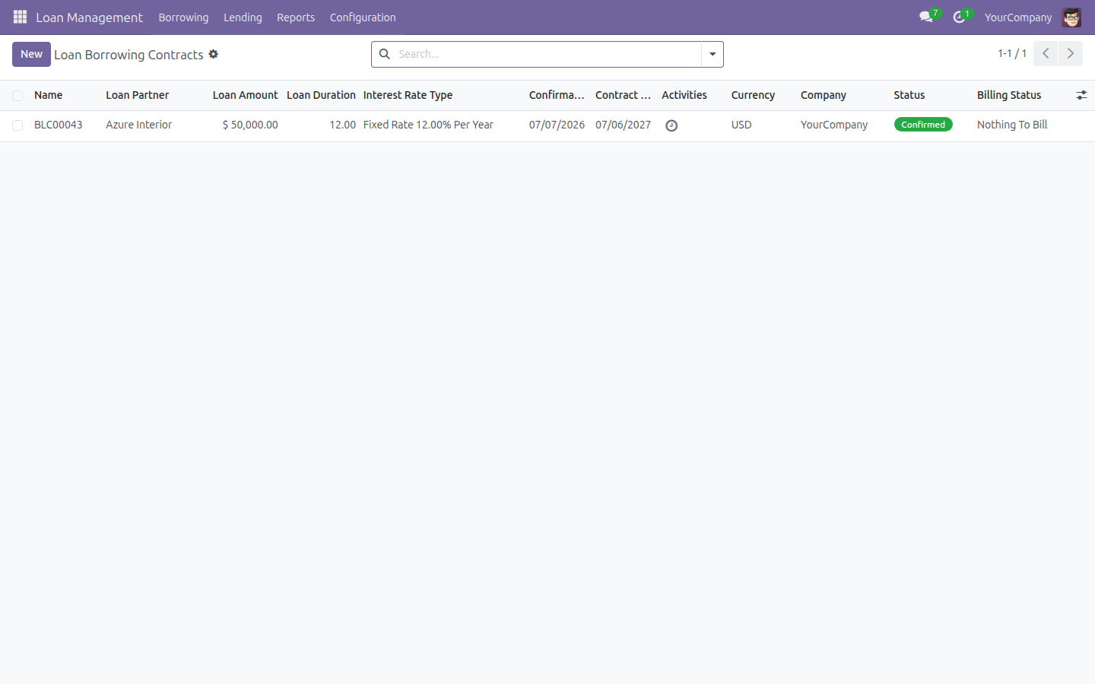
Task: Sort by Billing Status column header
Action: click(1009, 95)
